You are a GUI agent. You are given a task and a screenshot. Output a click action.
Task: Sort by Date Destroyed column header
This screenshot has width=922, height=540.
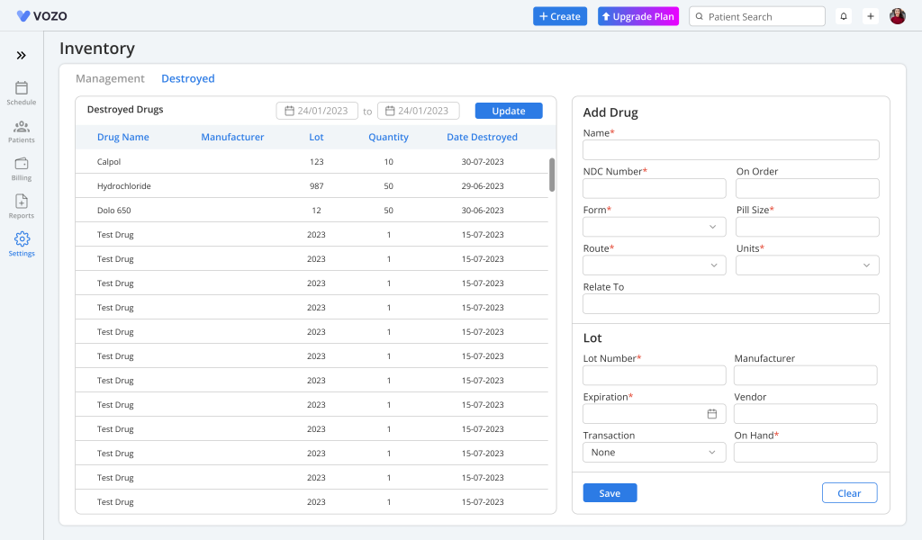coord(483,137)
